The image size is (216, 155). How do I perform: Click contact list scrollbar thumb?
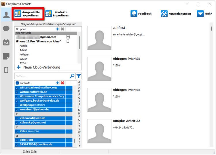pyautogui.click(x=75, y=141)
